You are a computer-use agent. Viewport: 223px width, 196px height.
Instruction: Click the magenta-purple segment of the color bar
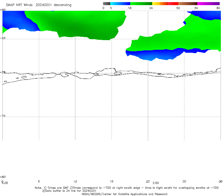pyautogui.click(x=209, y=4)
